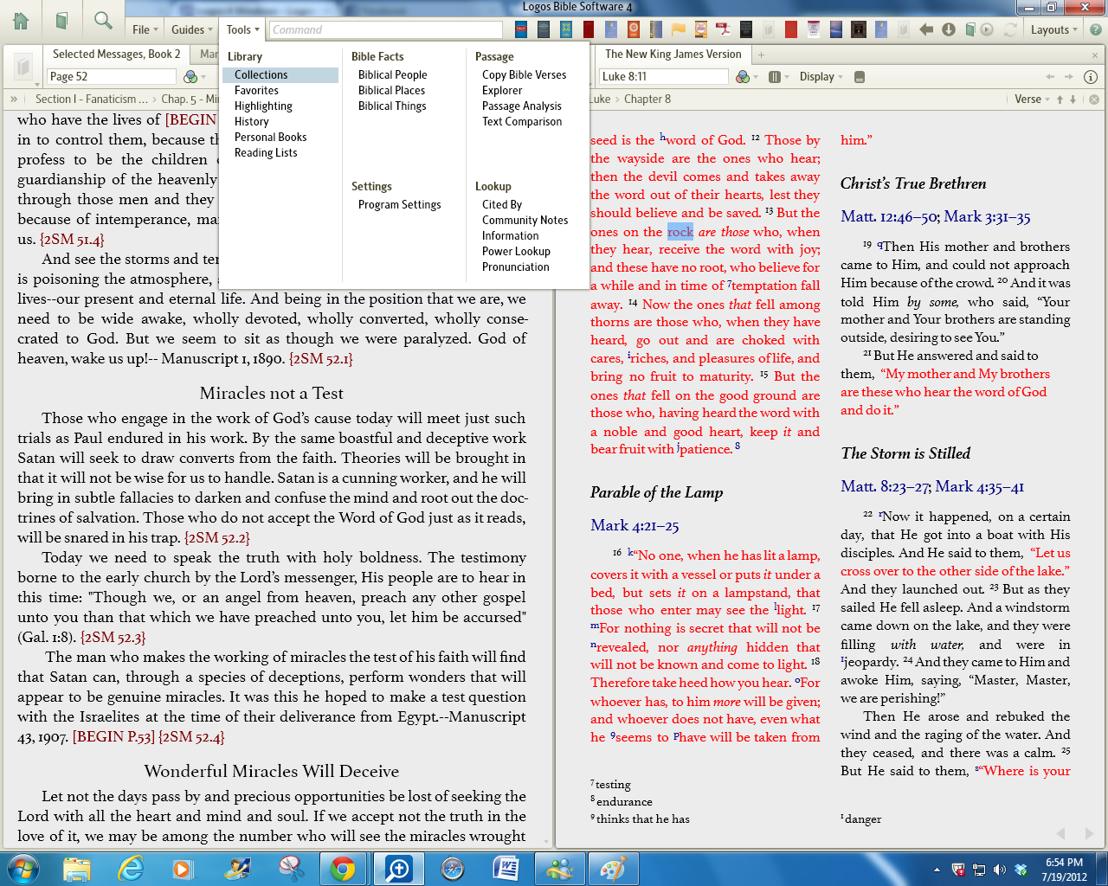1108x886 pixels.
Task: Close the Tools menu dropdown
Action: (x=242, y=29)
